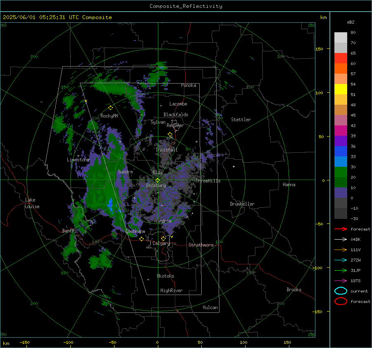The height and width of the screenshot is (348, 372).
Task: Click the Sundre town label
Action: (x=125, y=171)
